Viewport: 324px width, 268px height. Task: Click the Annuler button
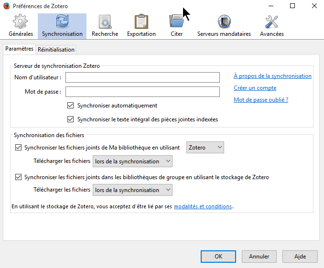click(x=259, y=257)
